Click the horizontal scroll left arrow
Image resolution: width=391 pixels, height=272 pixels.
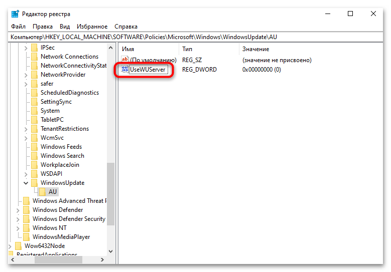tap(13, 260)
